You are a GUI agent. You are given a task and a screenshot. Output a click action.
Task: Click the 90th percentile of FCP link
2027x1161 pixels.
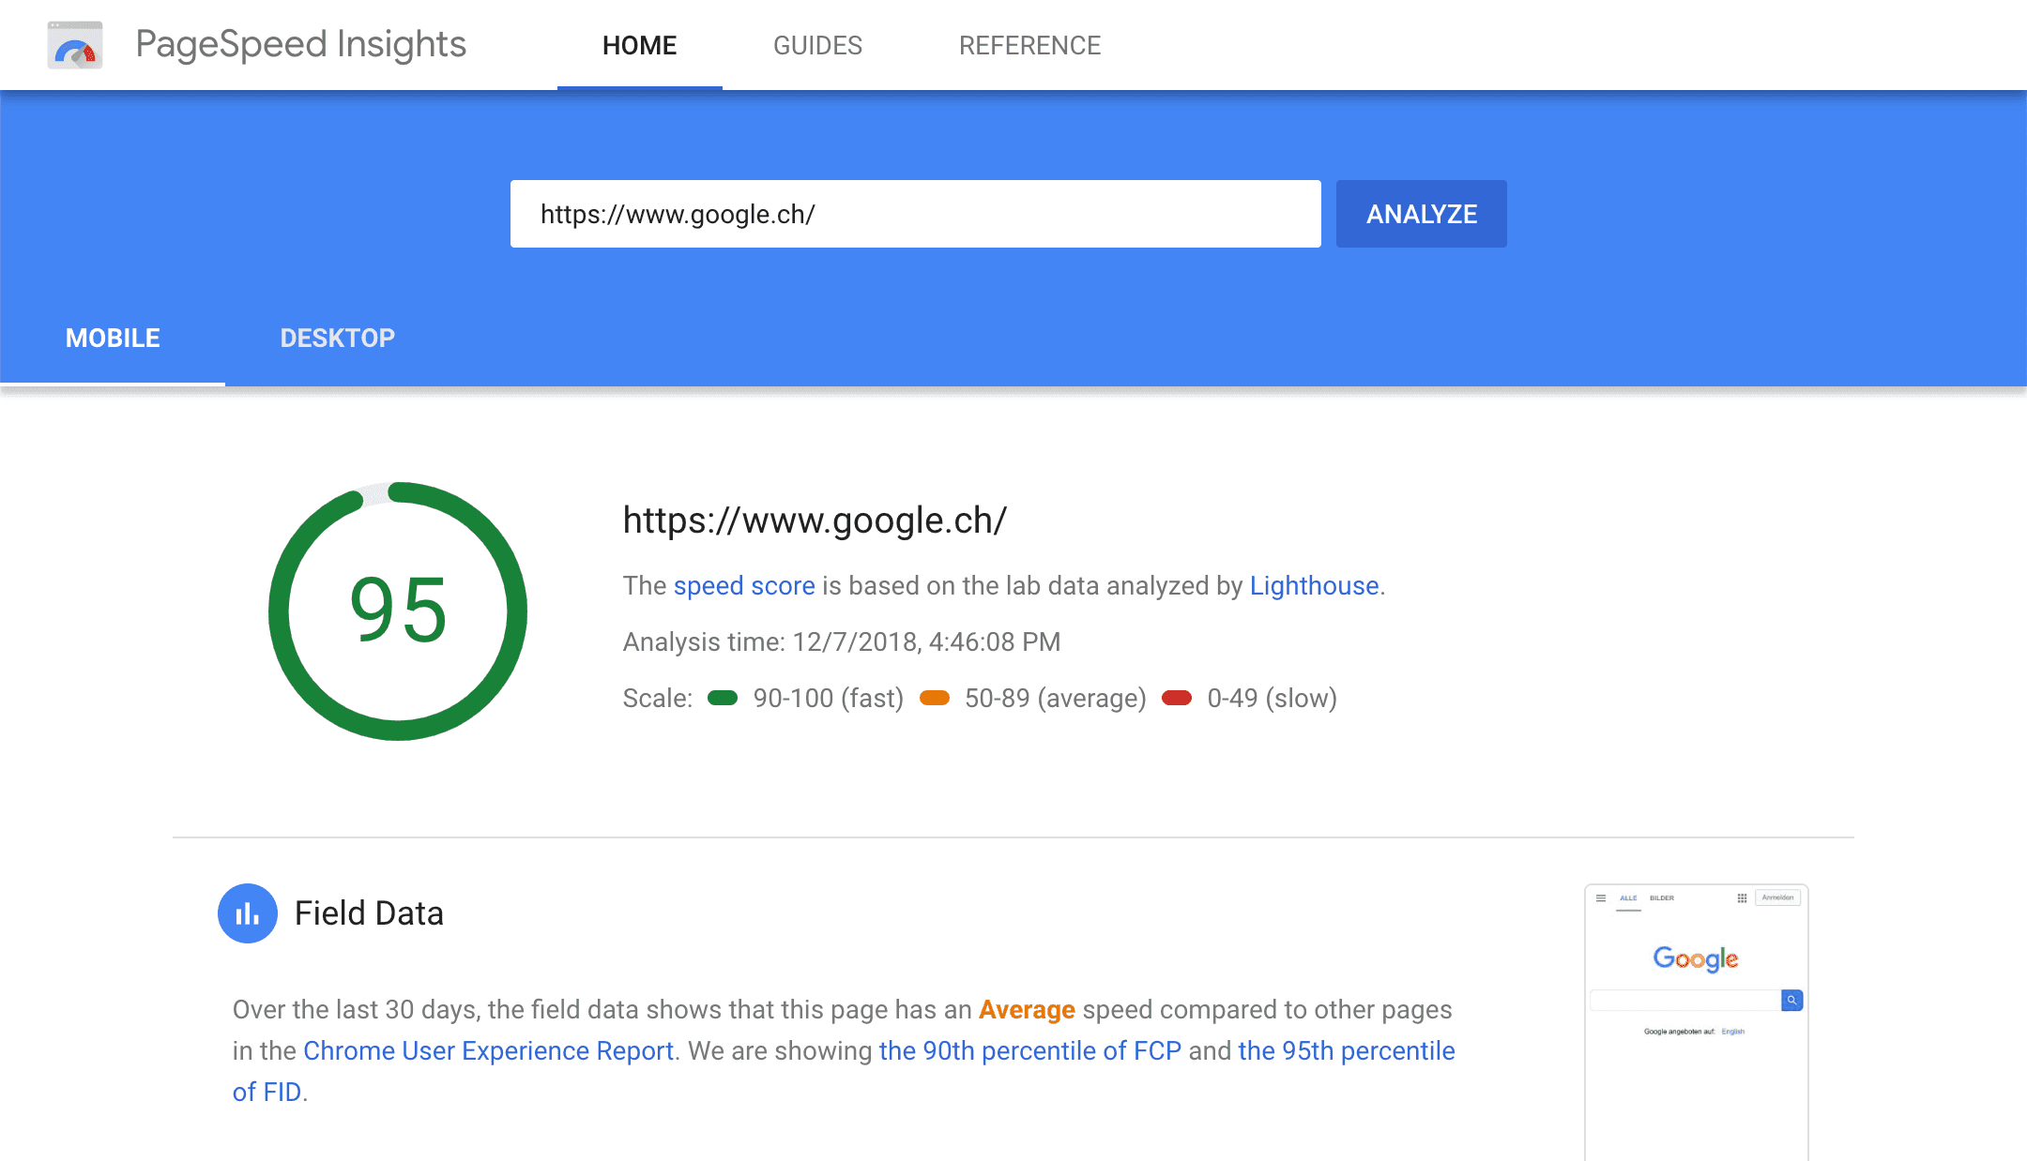1029,1050
